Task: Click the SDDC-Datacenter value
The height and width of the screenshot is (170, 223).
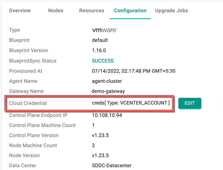Action: [x=111, y=165]
